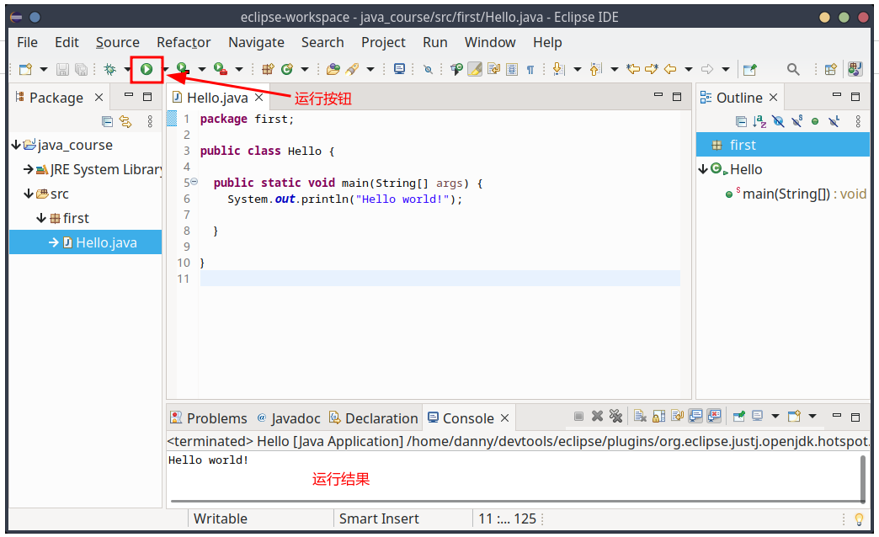Open the toolbar Search magnifier icon
Viewport: 879px width, 537px height.
point(792,69)
